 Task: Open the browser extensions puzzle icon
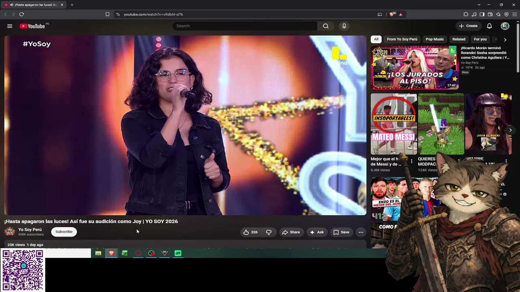click(466, 14)
